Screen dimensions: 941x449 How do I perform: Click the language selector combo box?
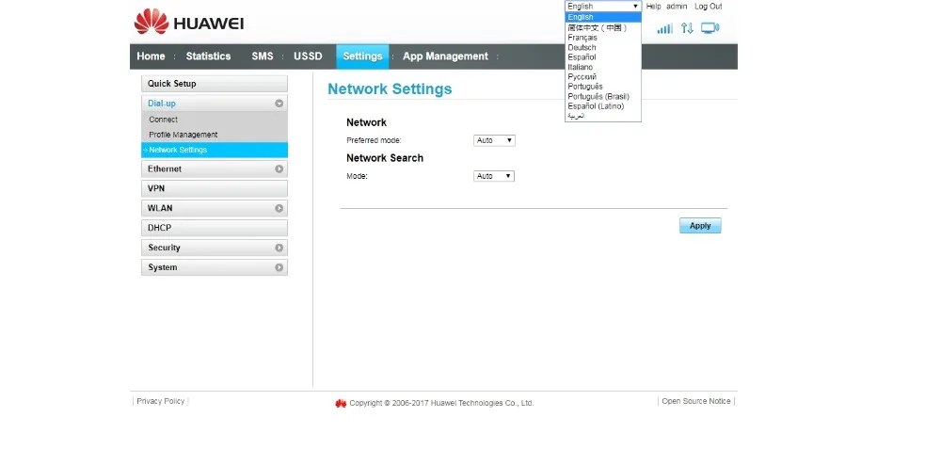click(603, 6)
